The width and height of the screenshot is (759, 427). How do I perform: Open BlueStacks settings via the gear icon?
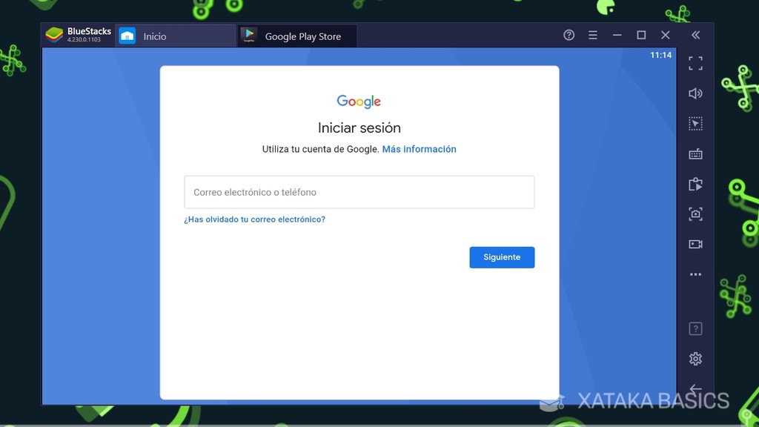(x=695, y=358)
